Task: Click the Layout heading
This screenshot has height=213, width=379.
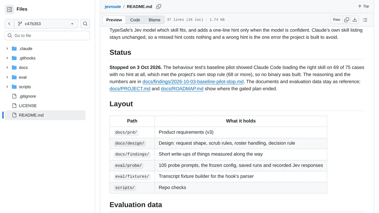Action: click(x=121, y=104)
